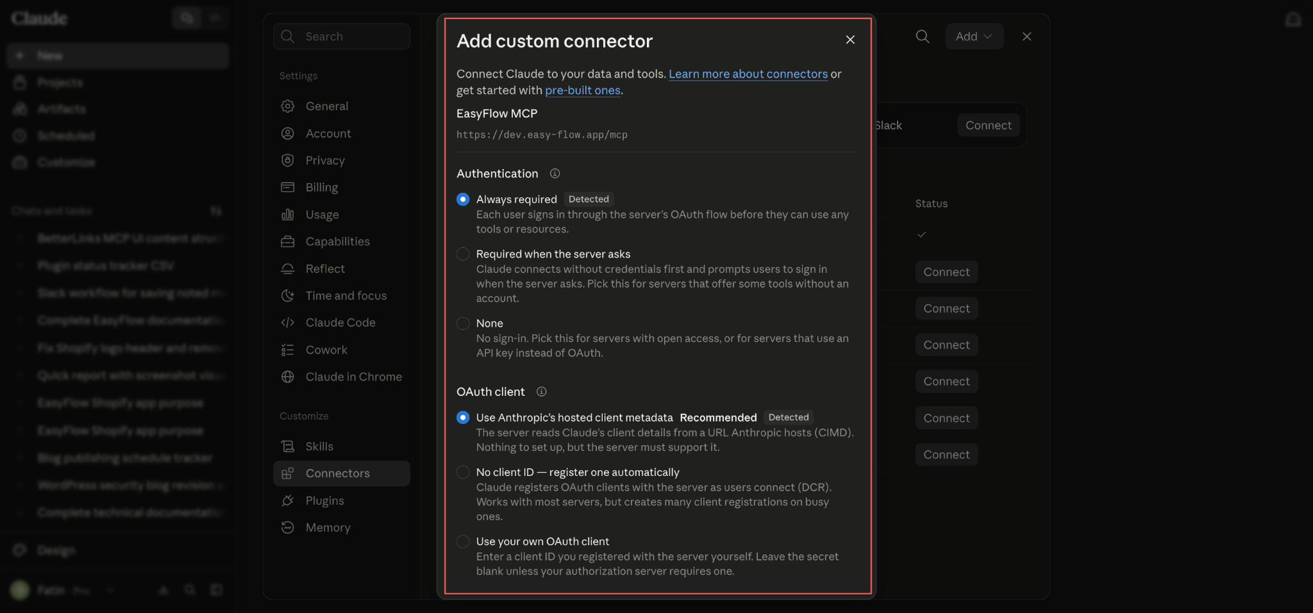Click the Recommended label in OAuth client
The width and height of the screenshot is (1313, 613).
(x=718, y=418)
